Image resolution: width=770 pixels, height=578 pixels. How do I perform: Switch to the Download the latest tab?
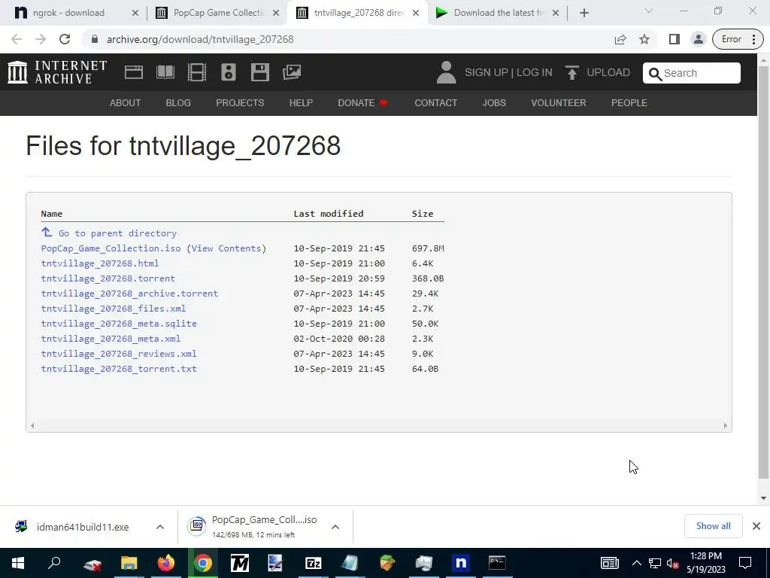tap(499, 13)
